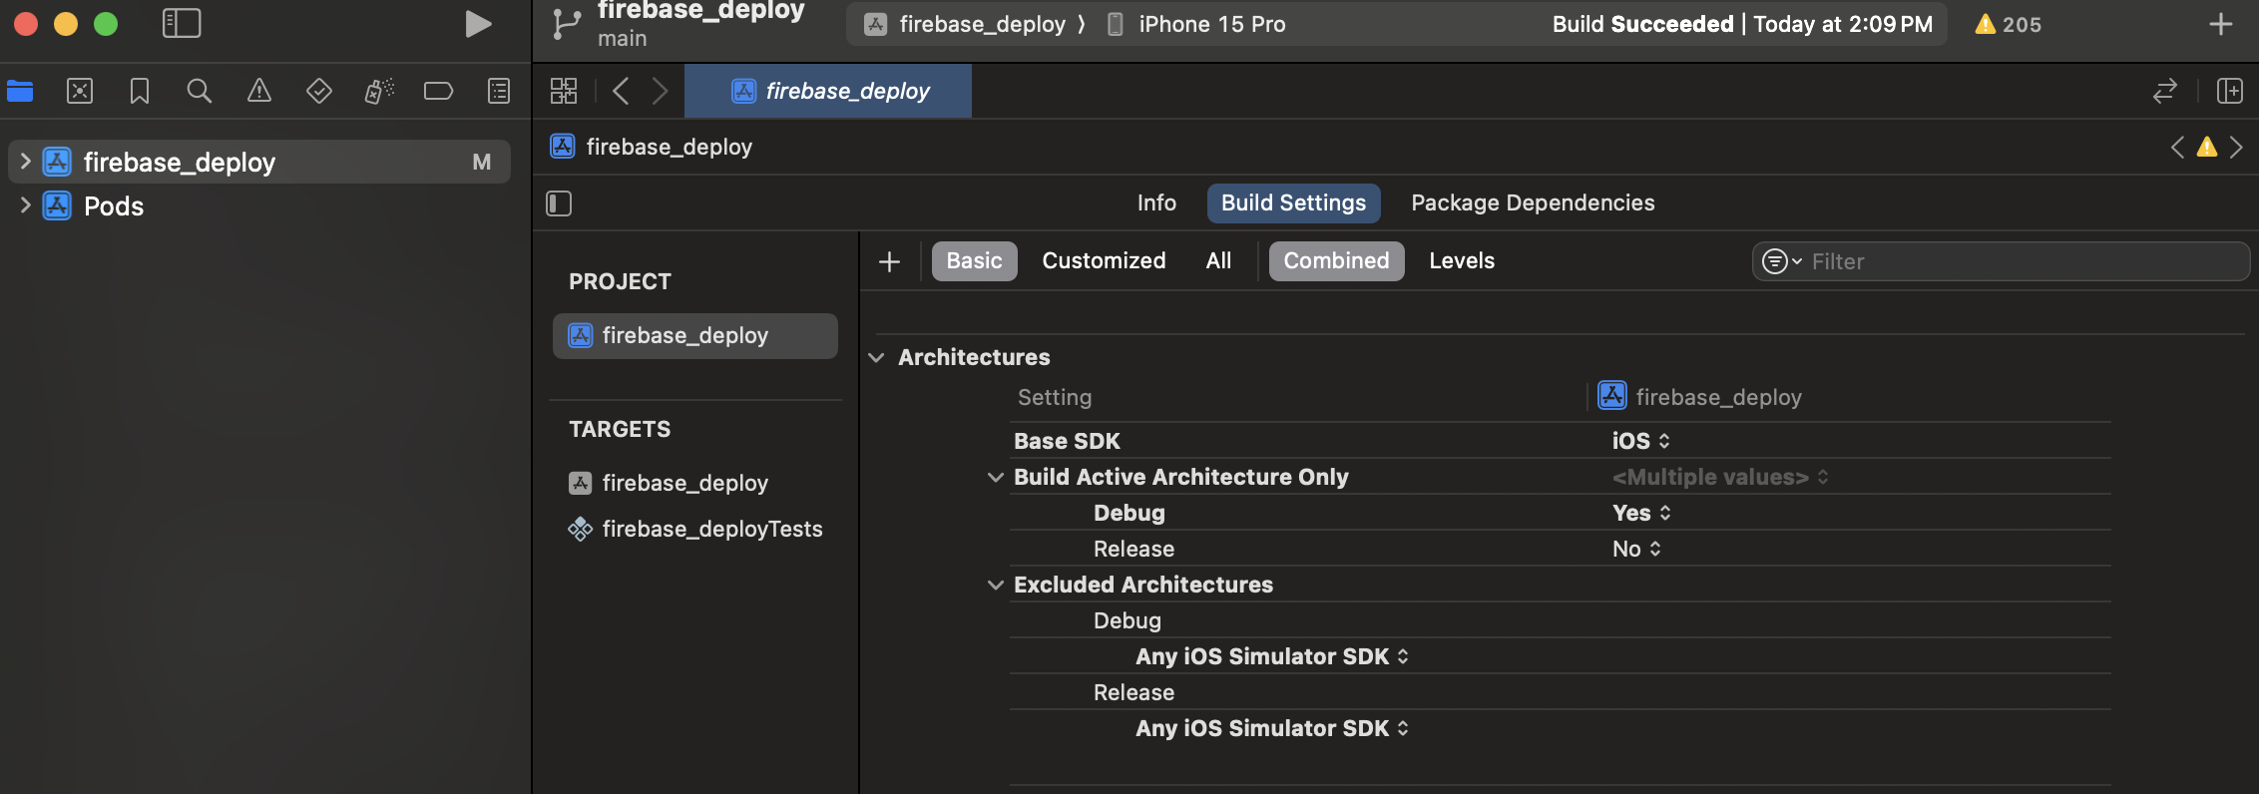Show Customized build settings
The width and height of the screenshot is (2259, 794).
click(x=1104, y=261)
